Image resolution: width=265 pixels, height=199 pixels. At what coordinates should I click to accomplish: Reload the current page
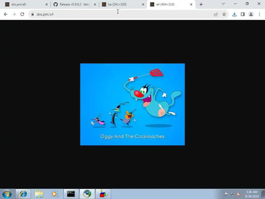click(22, 15)
